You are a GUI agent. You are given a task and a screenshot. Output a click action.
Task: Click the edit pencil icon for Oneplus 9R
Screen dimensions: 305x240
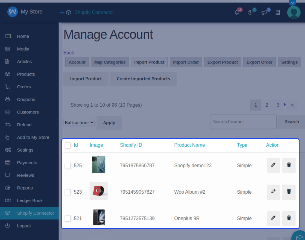pyautogui.click(x=273, y=218)
